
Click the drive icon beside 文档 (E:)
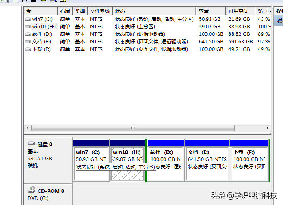click(28, 42)
